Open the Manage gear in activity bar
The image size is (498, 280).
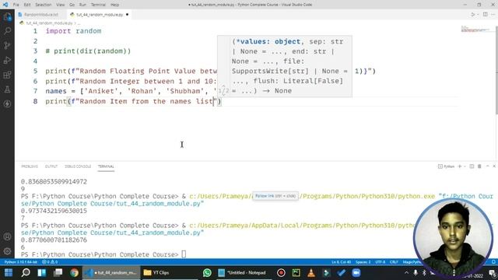point(7,251)
